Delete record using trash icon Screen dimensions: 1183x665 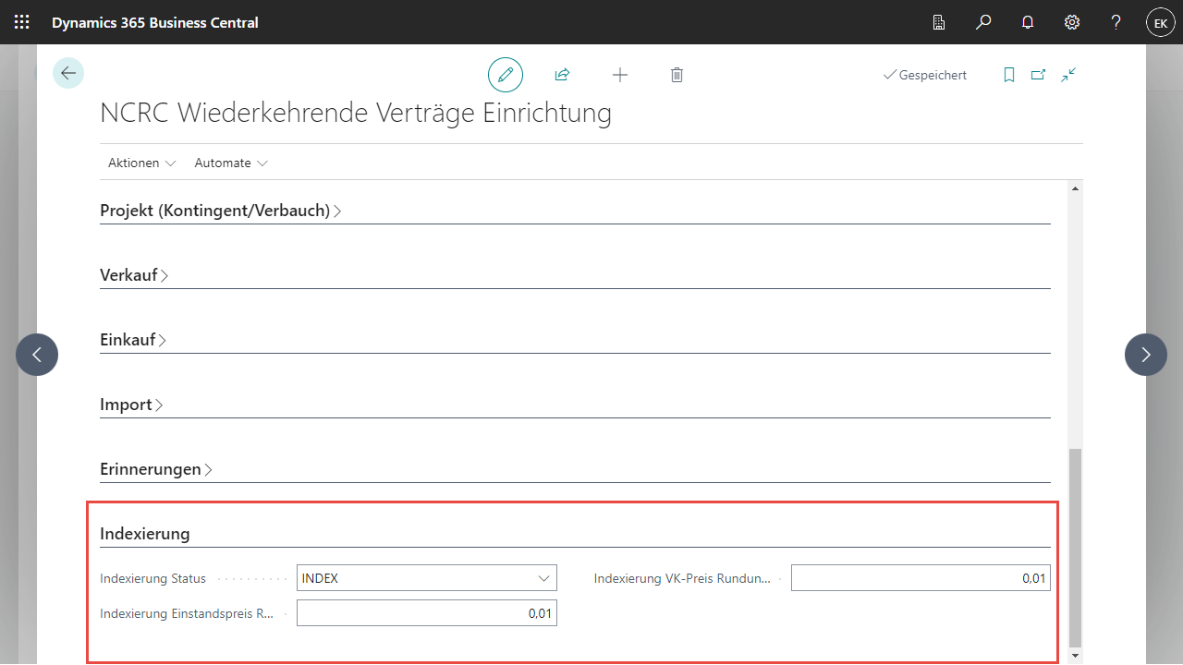(x=677, y=75)
